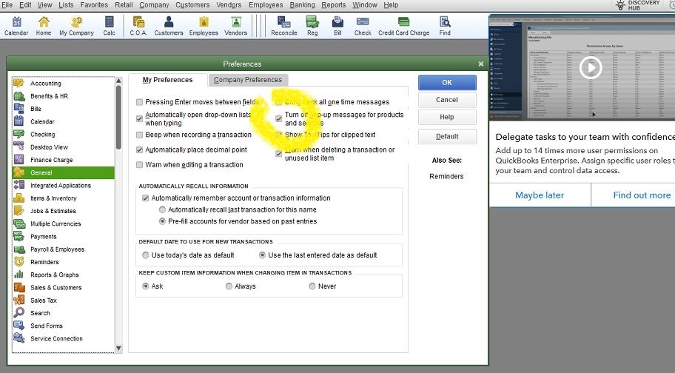Open the Vendors toolbar icon
This screenshot has height=373, width=675.
(x=235, y=26)
